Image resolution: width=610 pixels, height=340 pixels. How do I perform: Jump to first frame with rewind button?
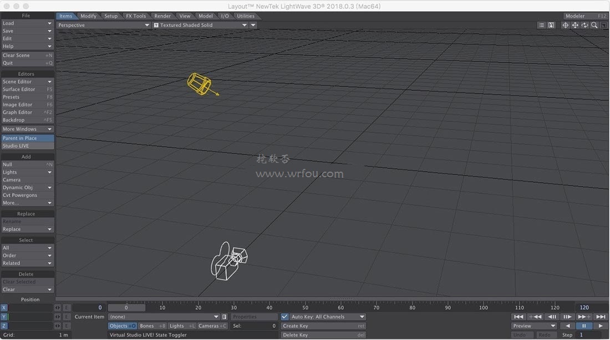[518, 317]
